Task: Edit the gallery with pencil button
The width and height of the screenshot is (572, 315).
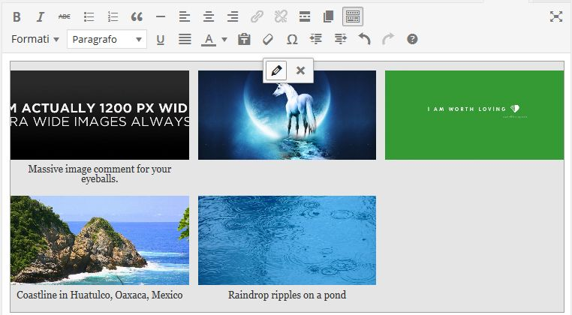Action: 276,70
